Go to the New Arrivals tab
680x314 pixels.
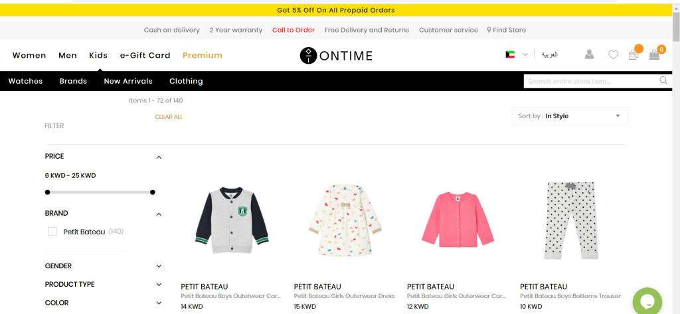tap(128, 81)
